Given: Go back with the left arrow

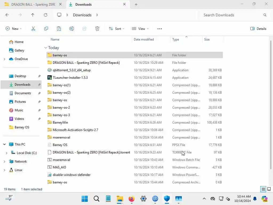Looking at the screenshot, I should (x=7, y=15).
